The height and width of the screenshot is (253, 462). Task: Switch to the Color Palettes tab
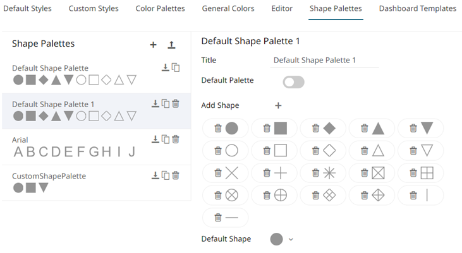[160, 9]
